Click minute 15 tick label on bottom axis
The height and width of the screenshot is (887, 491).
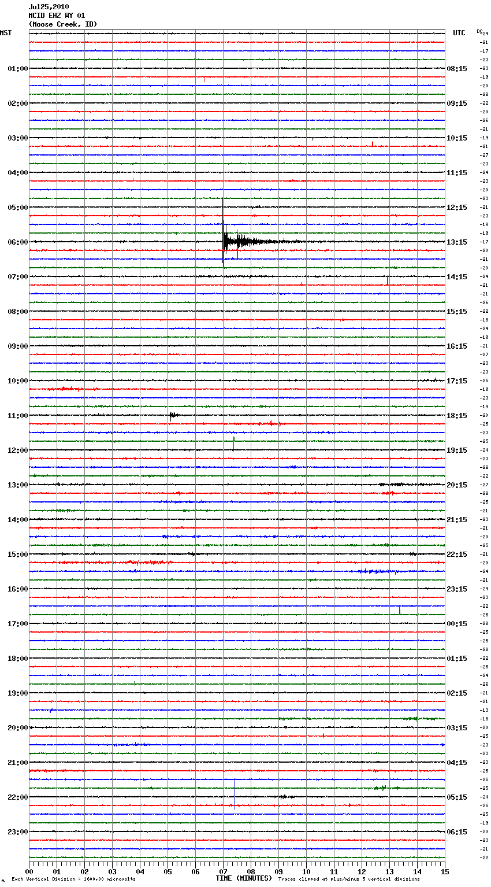(x=444, y=871)
